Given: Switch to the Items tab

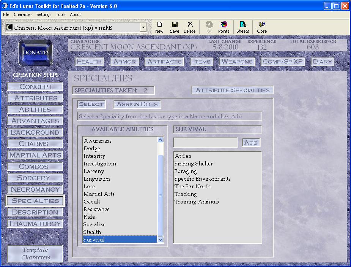Looking at the screenshot, I should 202,62.
